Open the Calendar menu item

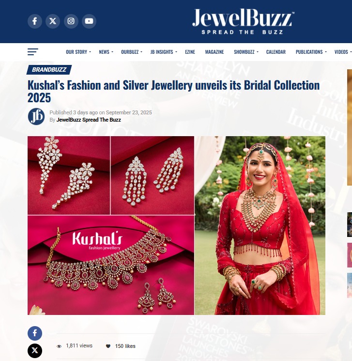[x=276, y=52]
